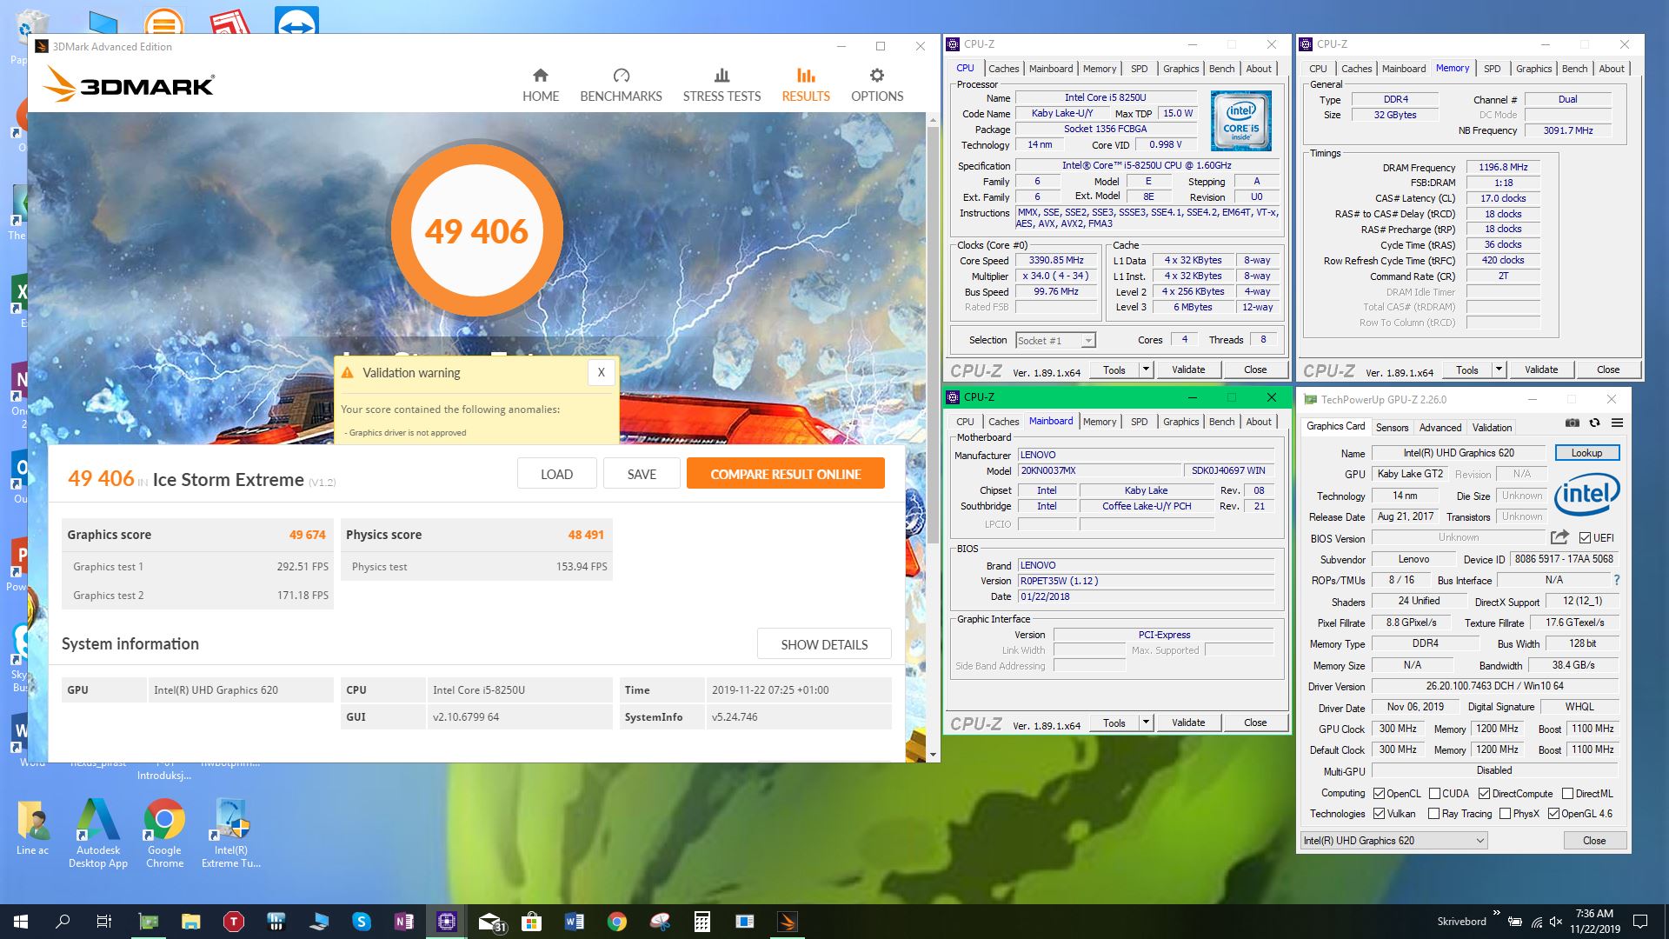The height and width of the screenshot is (939, 1669).
Task: Expand Tools arrow in CPU-Z Mainboard window
Action: click(1146, 723)
